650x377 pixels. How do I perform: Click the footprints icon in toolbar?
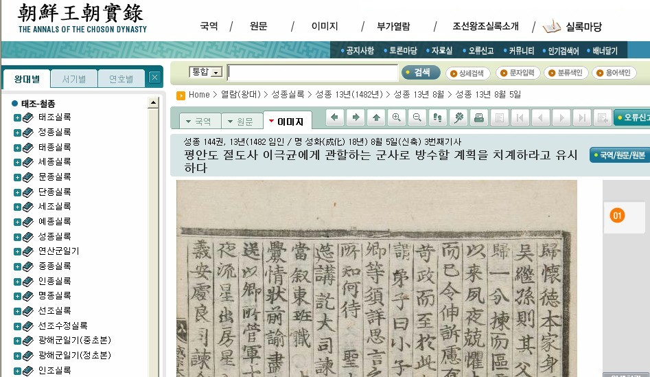pyautogui.click(x=437, y=117)
